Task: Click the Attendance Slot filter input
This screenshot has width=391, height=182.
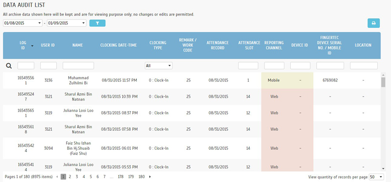Action: [248, 66]
